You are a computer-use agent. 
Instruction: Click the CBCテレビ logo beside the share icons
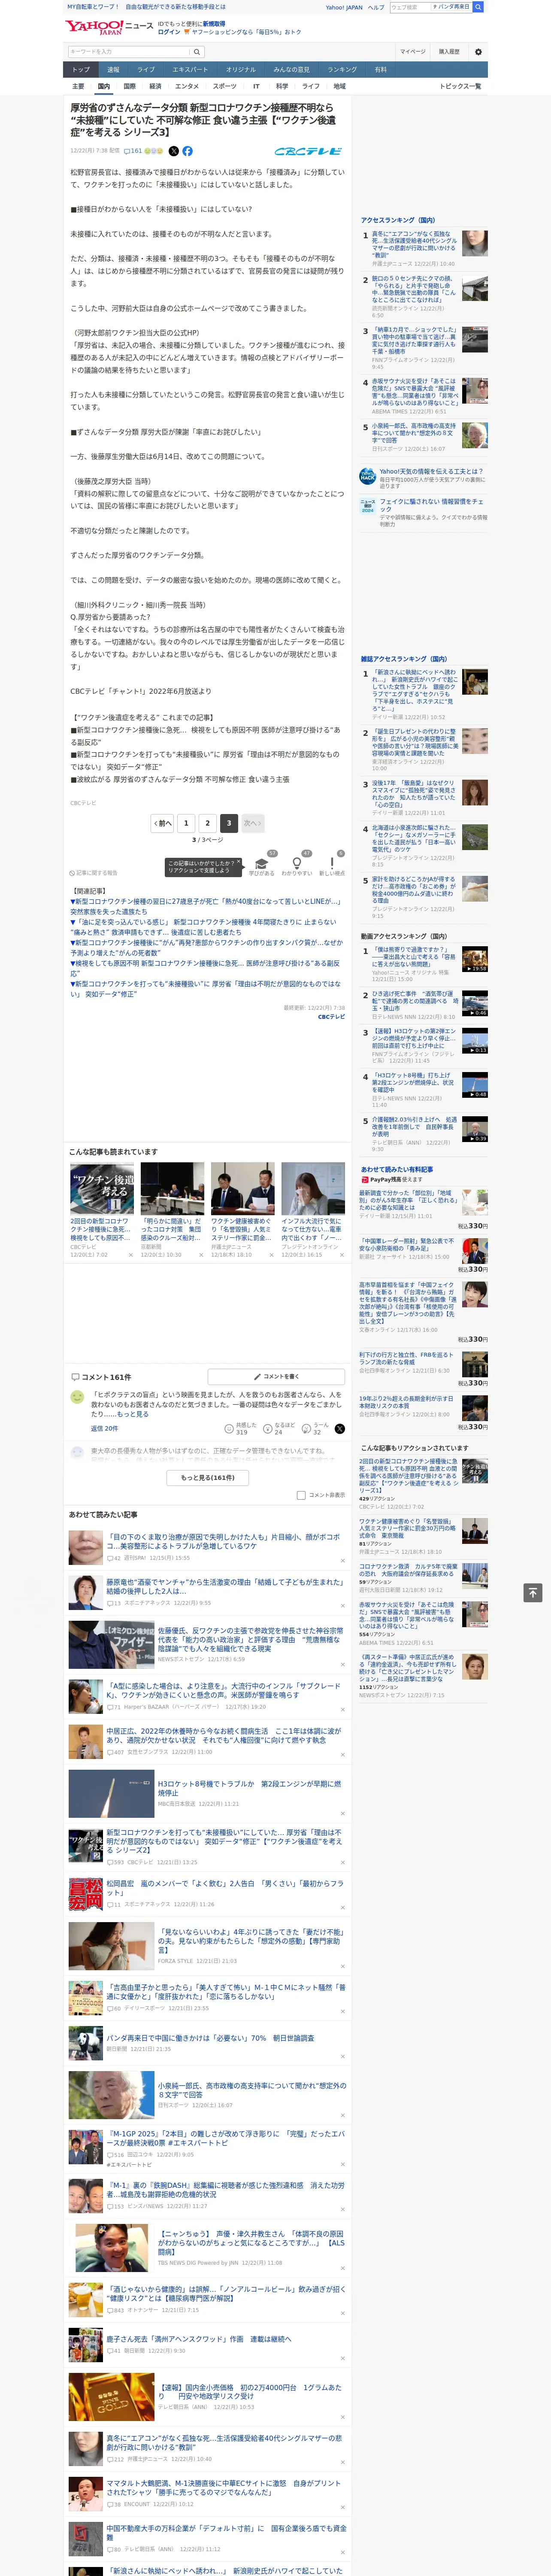click(309, 151)
